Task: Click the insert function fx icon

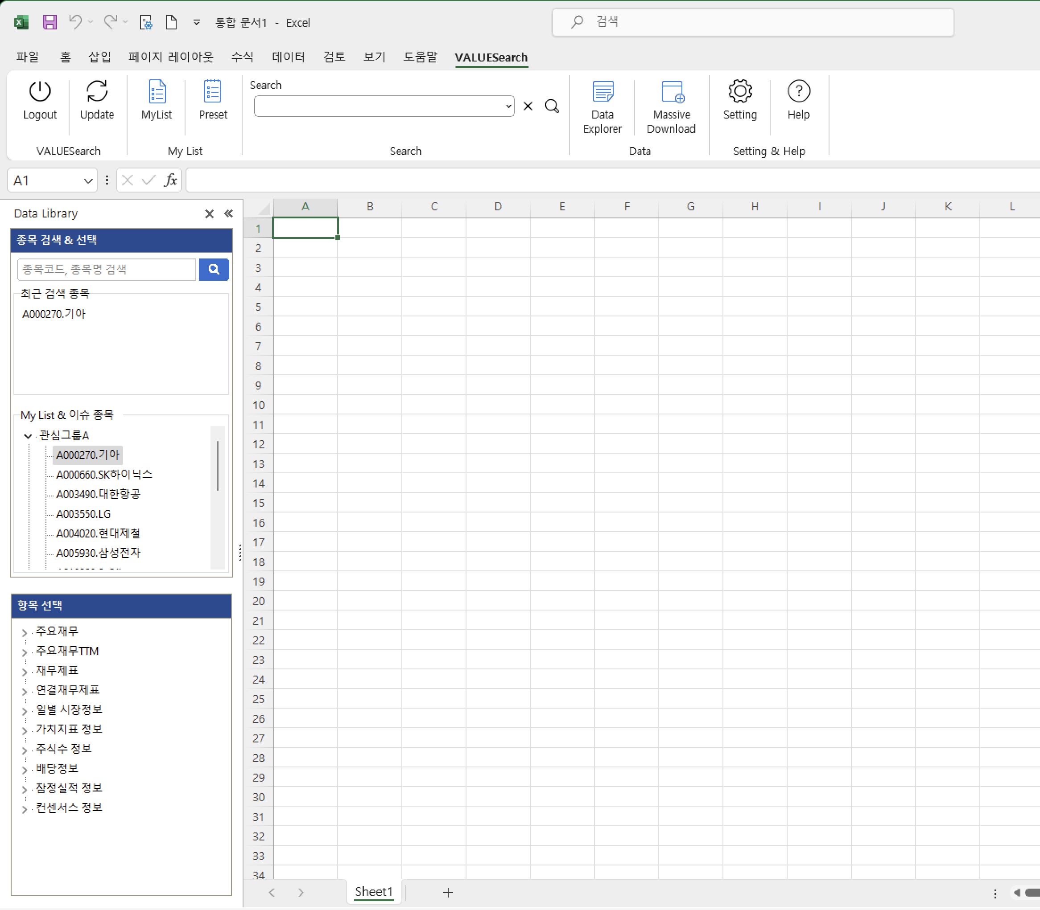Action: pos(171,180)
